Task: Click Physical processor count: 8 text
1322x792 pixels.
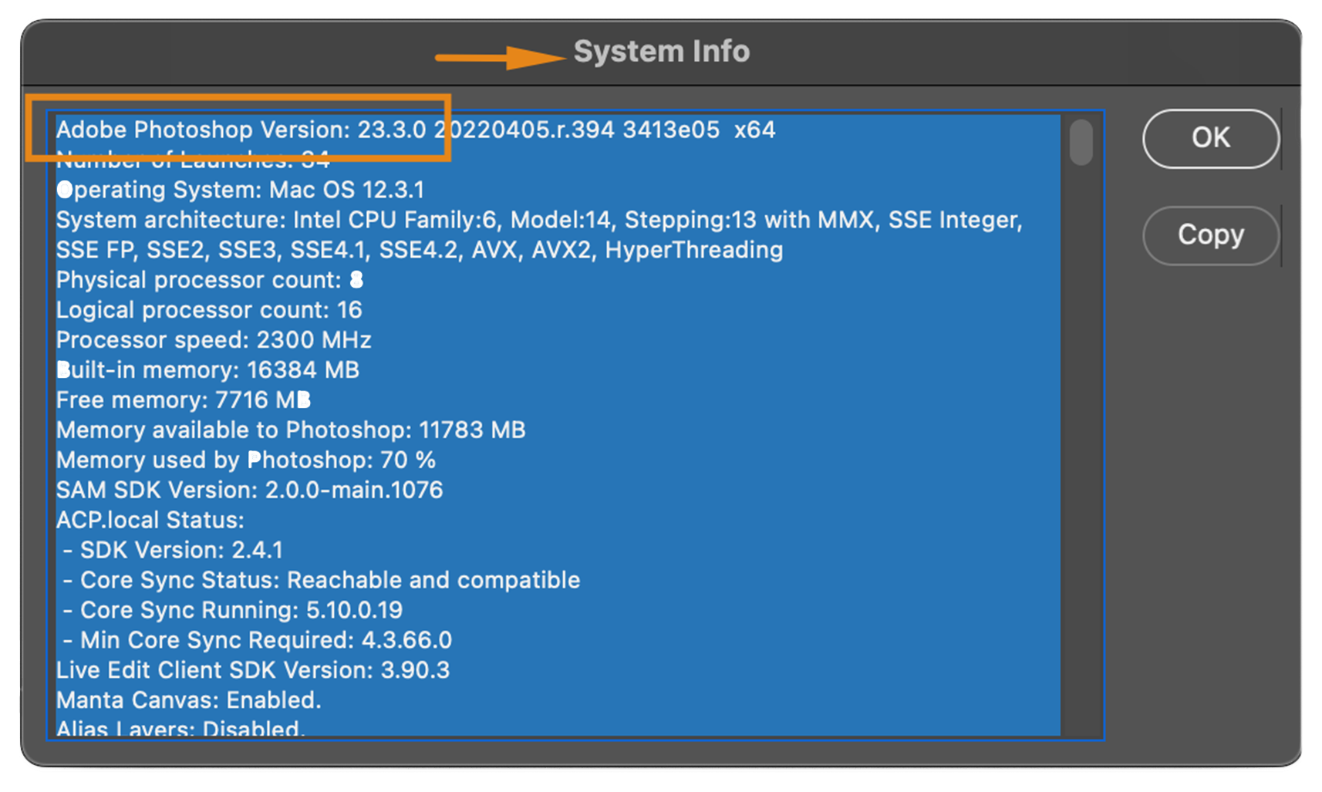Action: coord(209,280)
